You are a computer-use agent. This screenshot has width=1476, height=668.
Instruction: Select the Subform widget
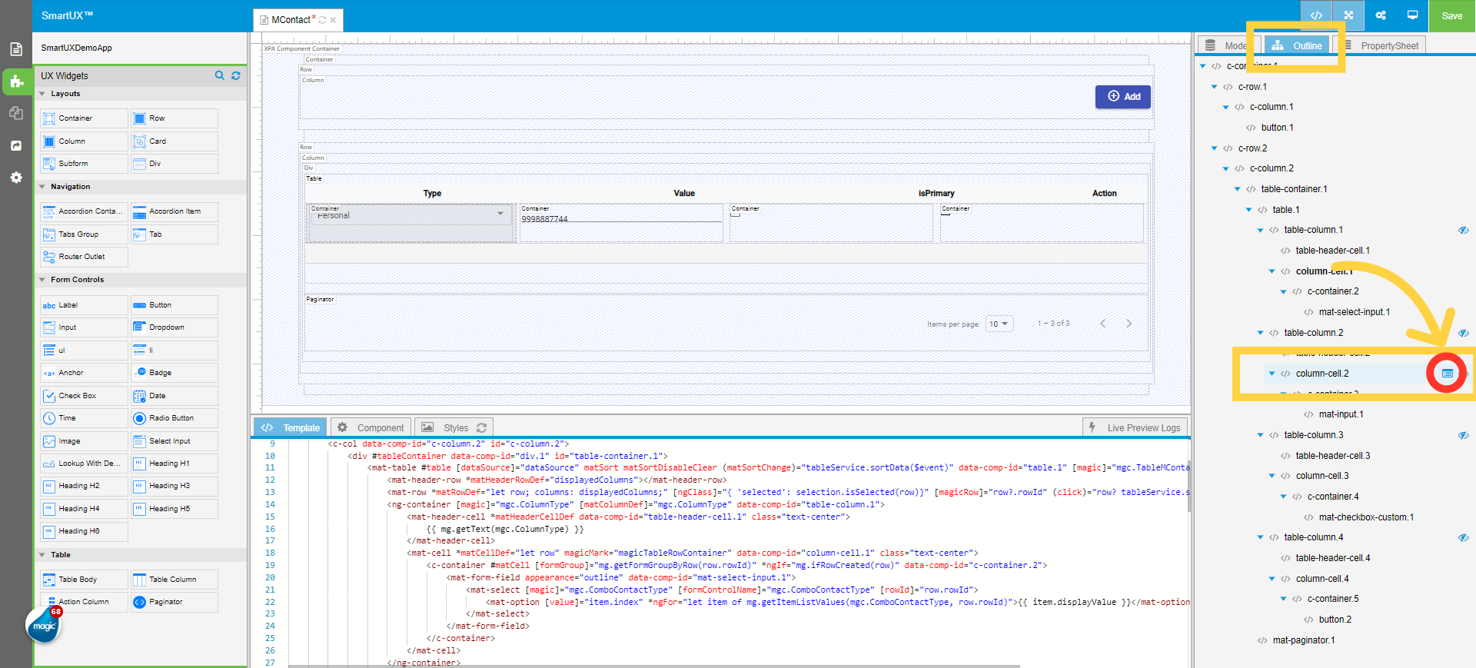click(84, 164)
